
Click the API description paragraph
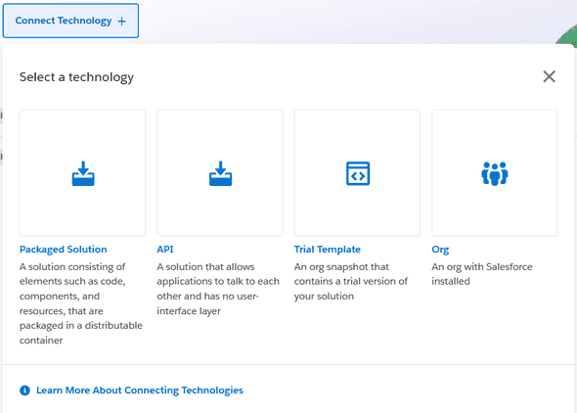pos(218,289)
